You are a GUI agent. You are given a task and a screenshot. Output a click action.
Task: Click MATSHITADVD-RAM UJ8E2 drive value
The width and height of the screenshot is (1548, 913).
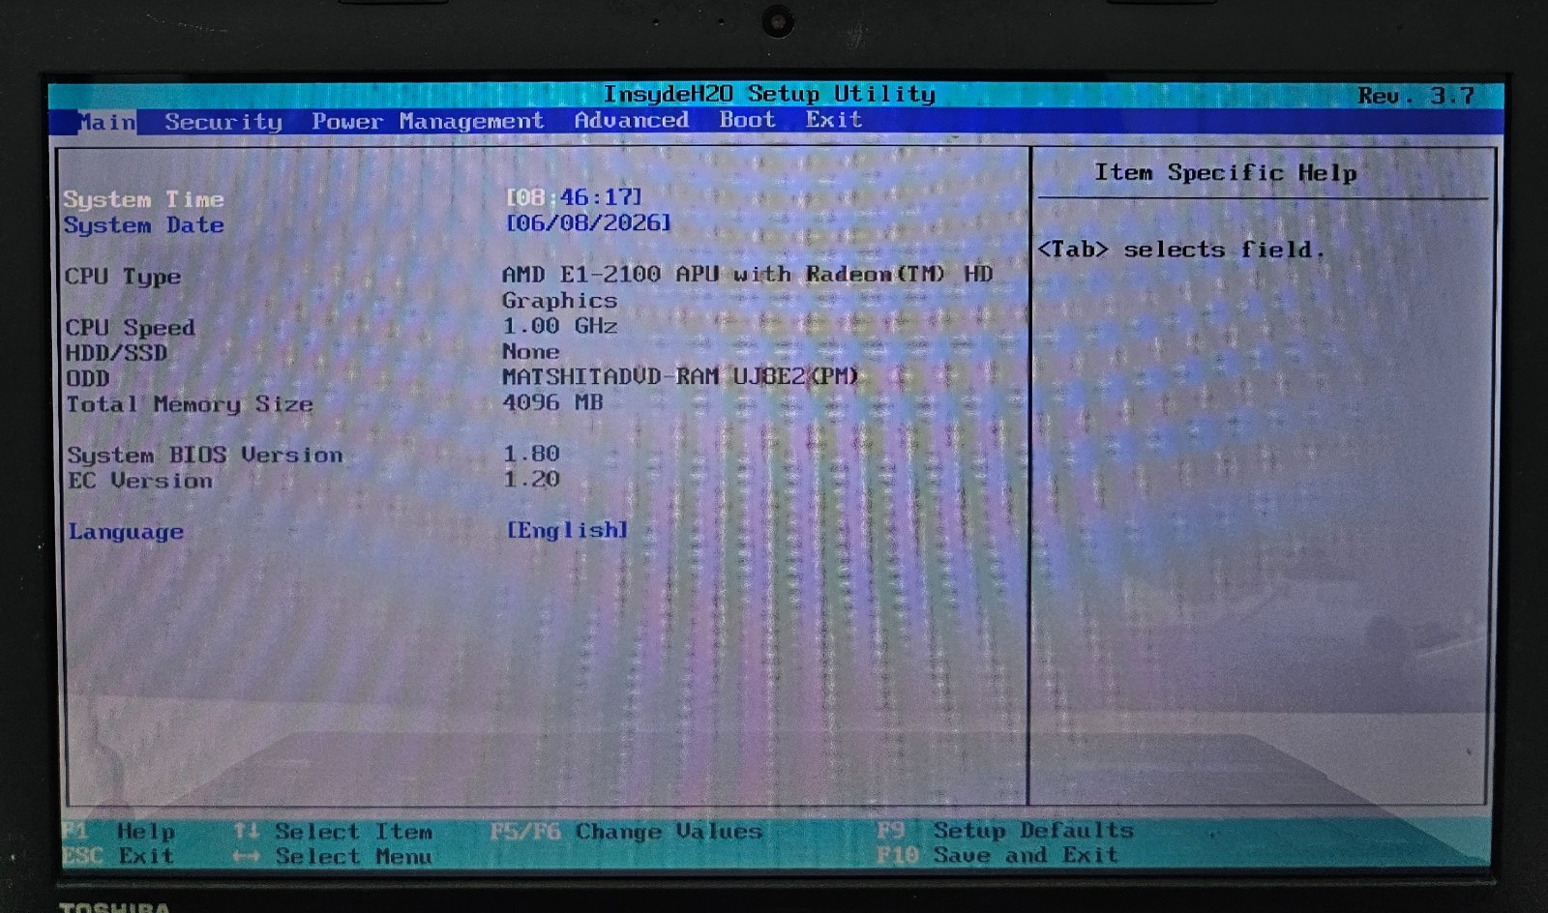[680, 376]
